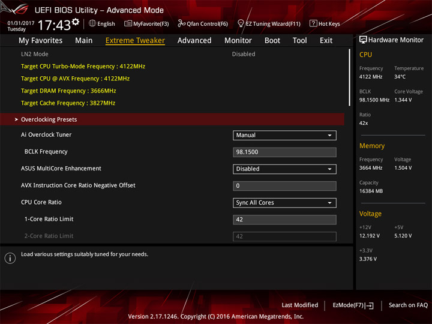Click the EZ Tuning Wizard bulb icon

point(241,23)
